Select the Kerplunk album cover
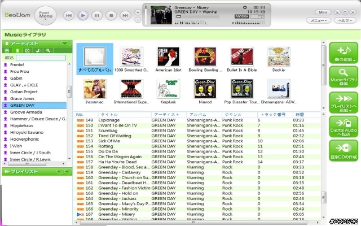361x226 pixels. (x=168, y=89)
